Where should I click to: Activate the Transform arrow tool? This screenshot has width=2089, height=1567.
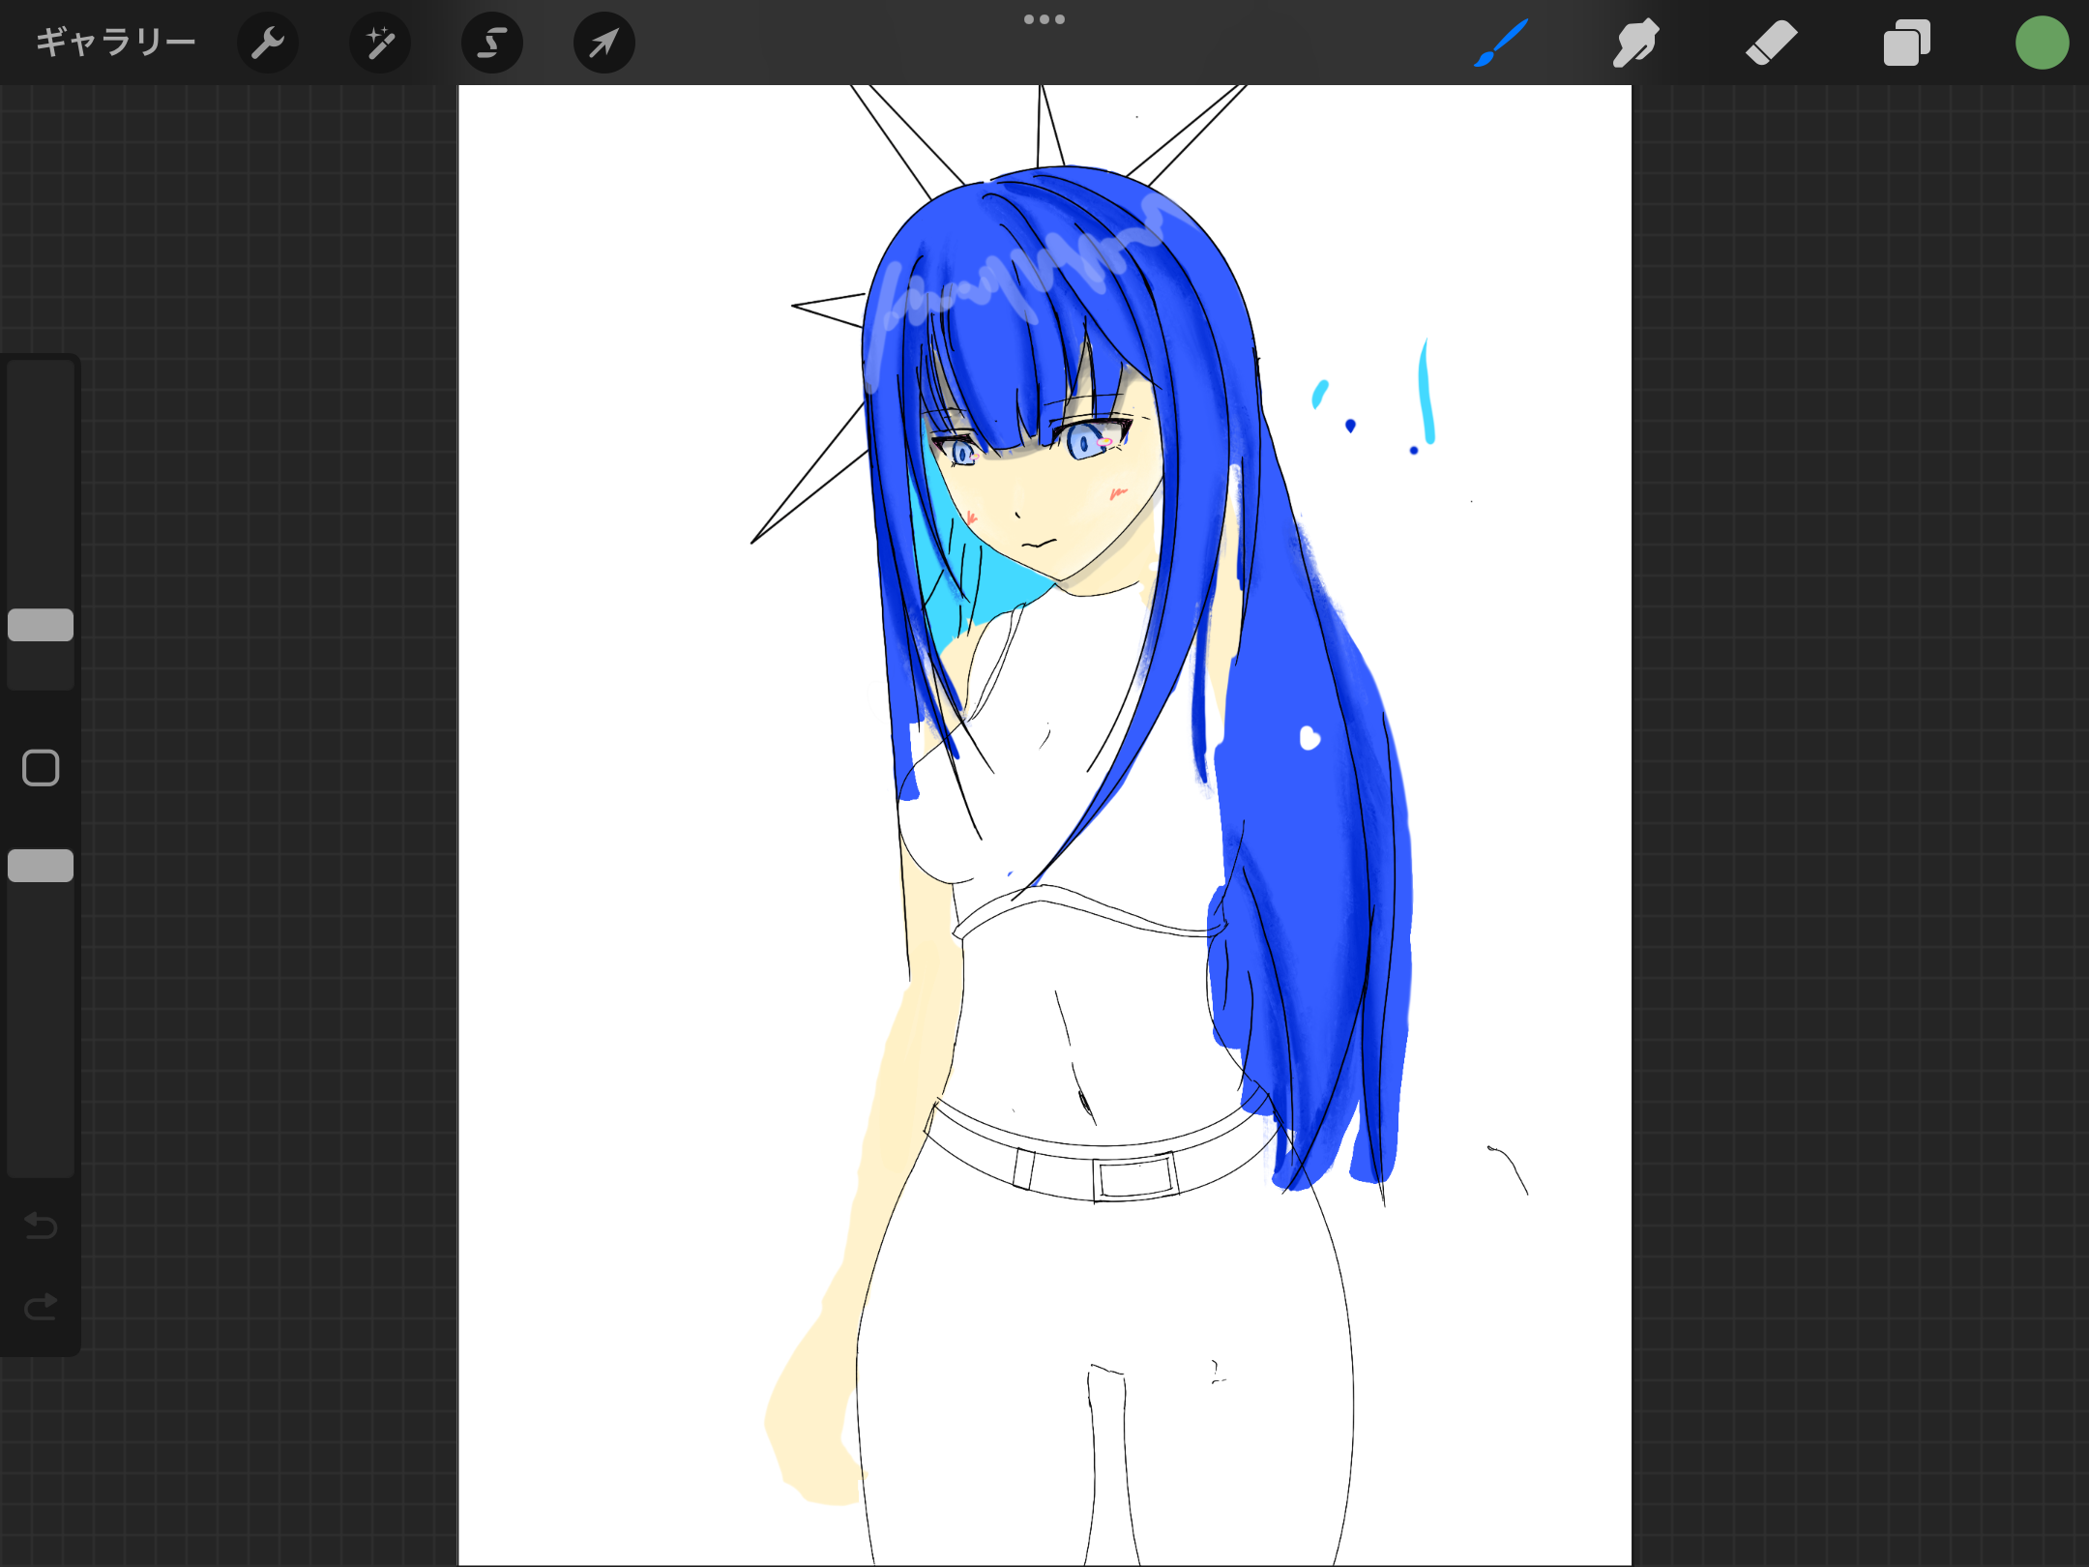tap(604, 43)
